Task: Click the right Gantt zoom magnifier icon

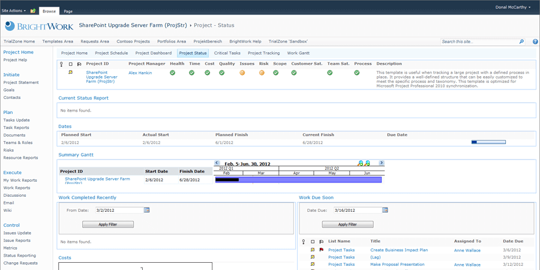Action: click(x=367, y=163)
